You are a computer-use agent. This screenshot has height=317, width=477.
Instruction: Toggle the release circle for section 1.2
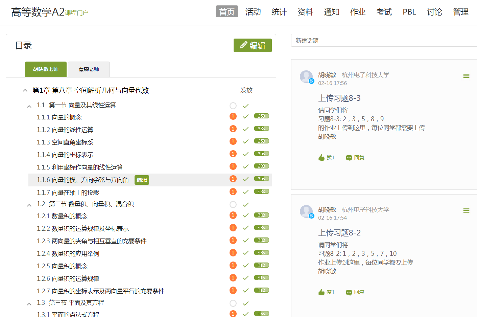coord(233,205)
